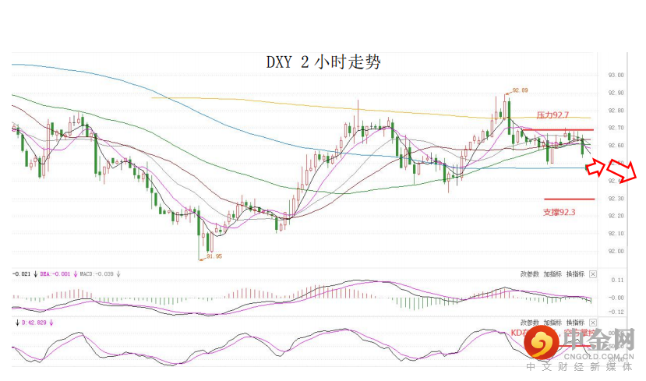Click the chart title DXY 2小时走势
This screenshot has width=646, height=381.
coord(323,62)
